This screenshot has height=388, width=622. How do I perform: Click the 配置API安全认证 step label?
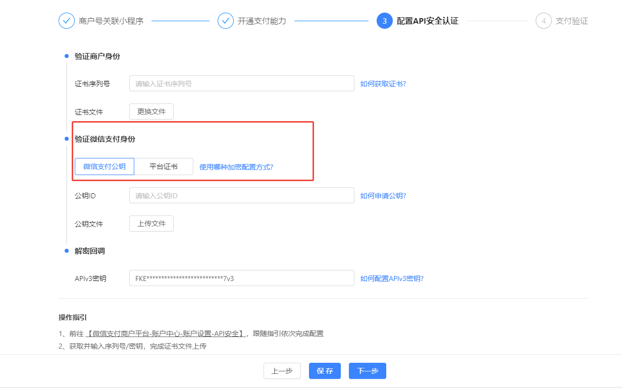click(x=428, y=21)
